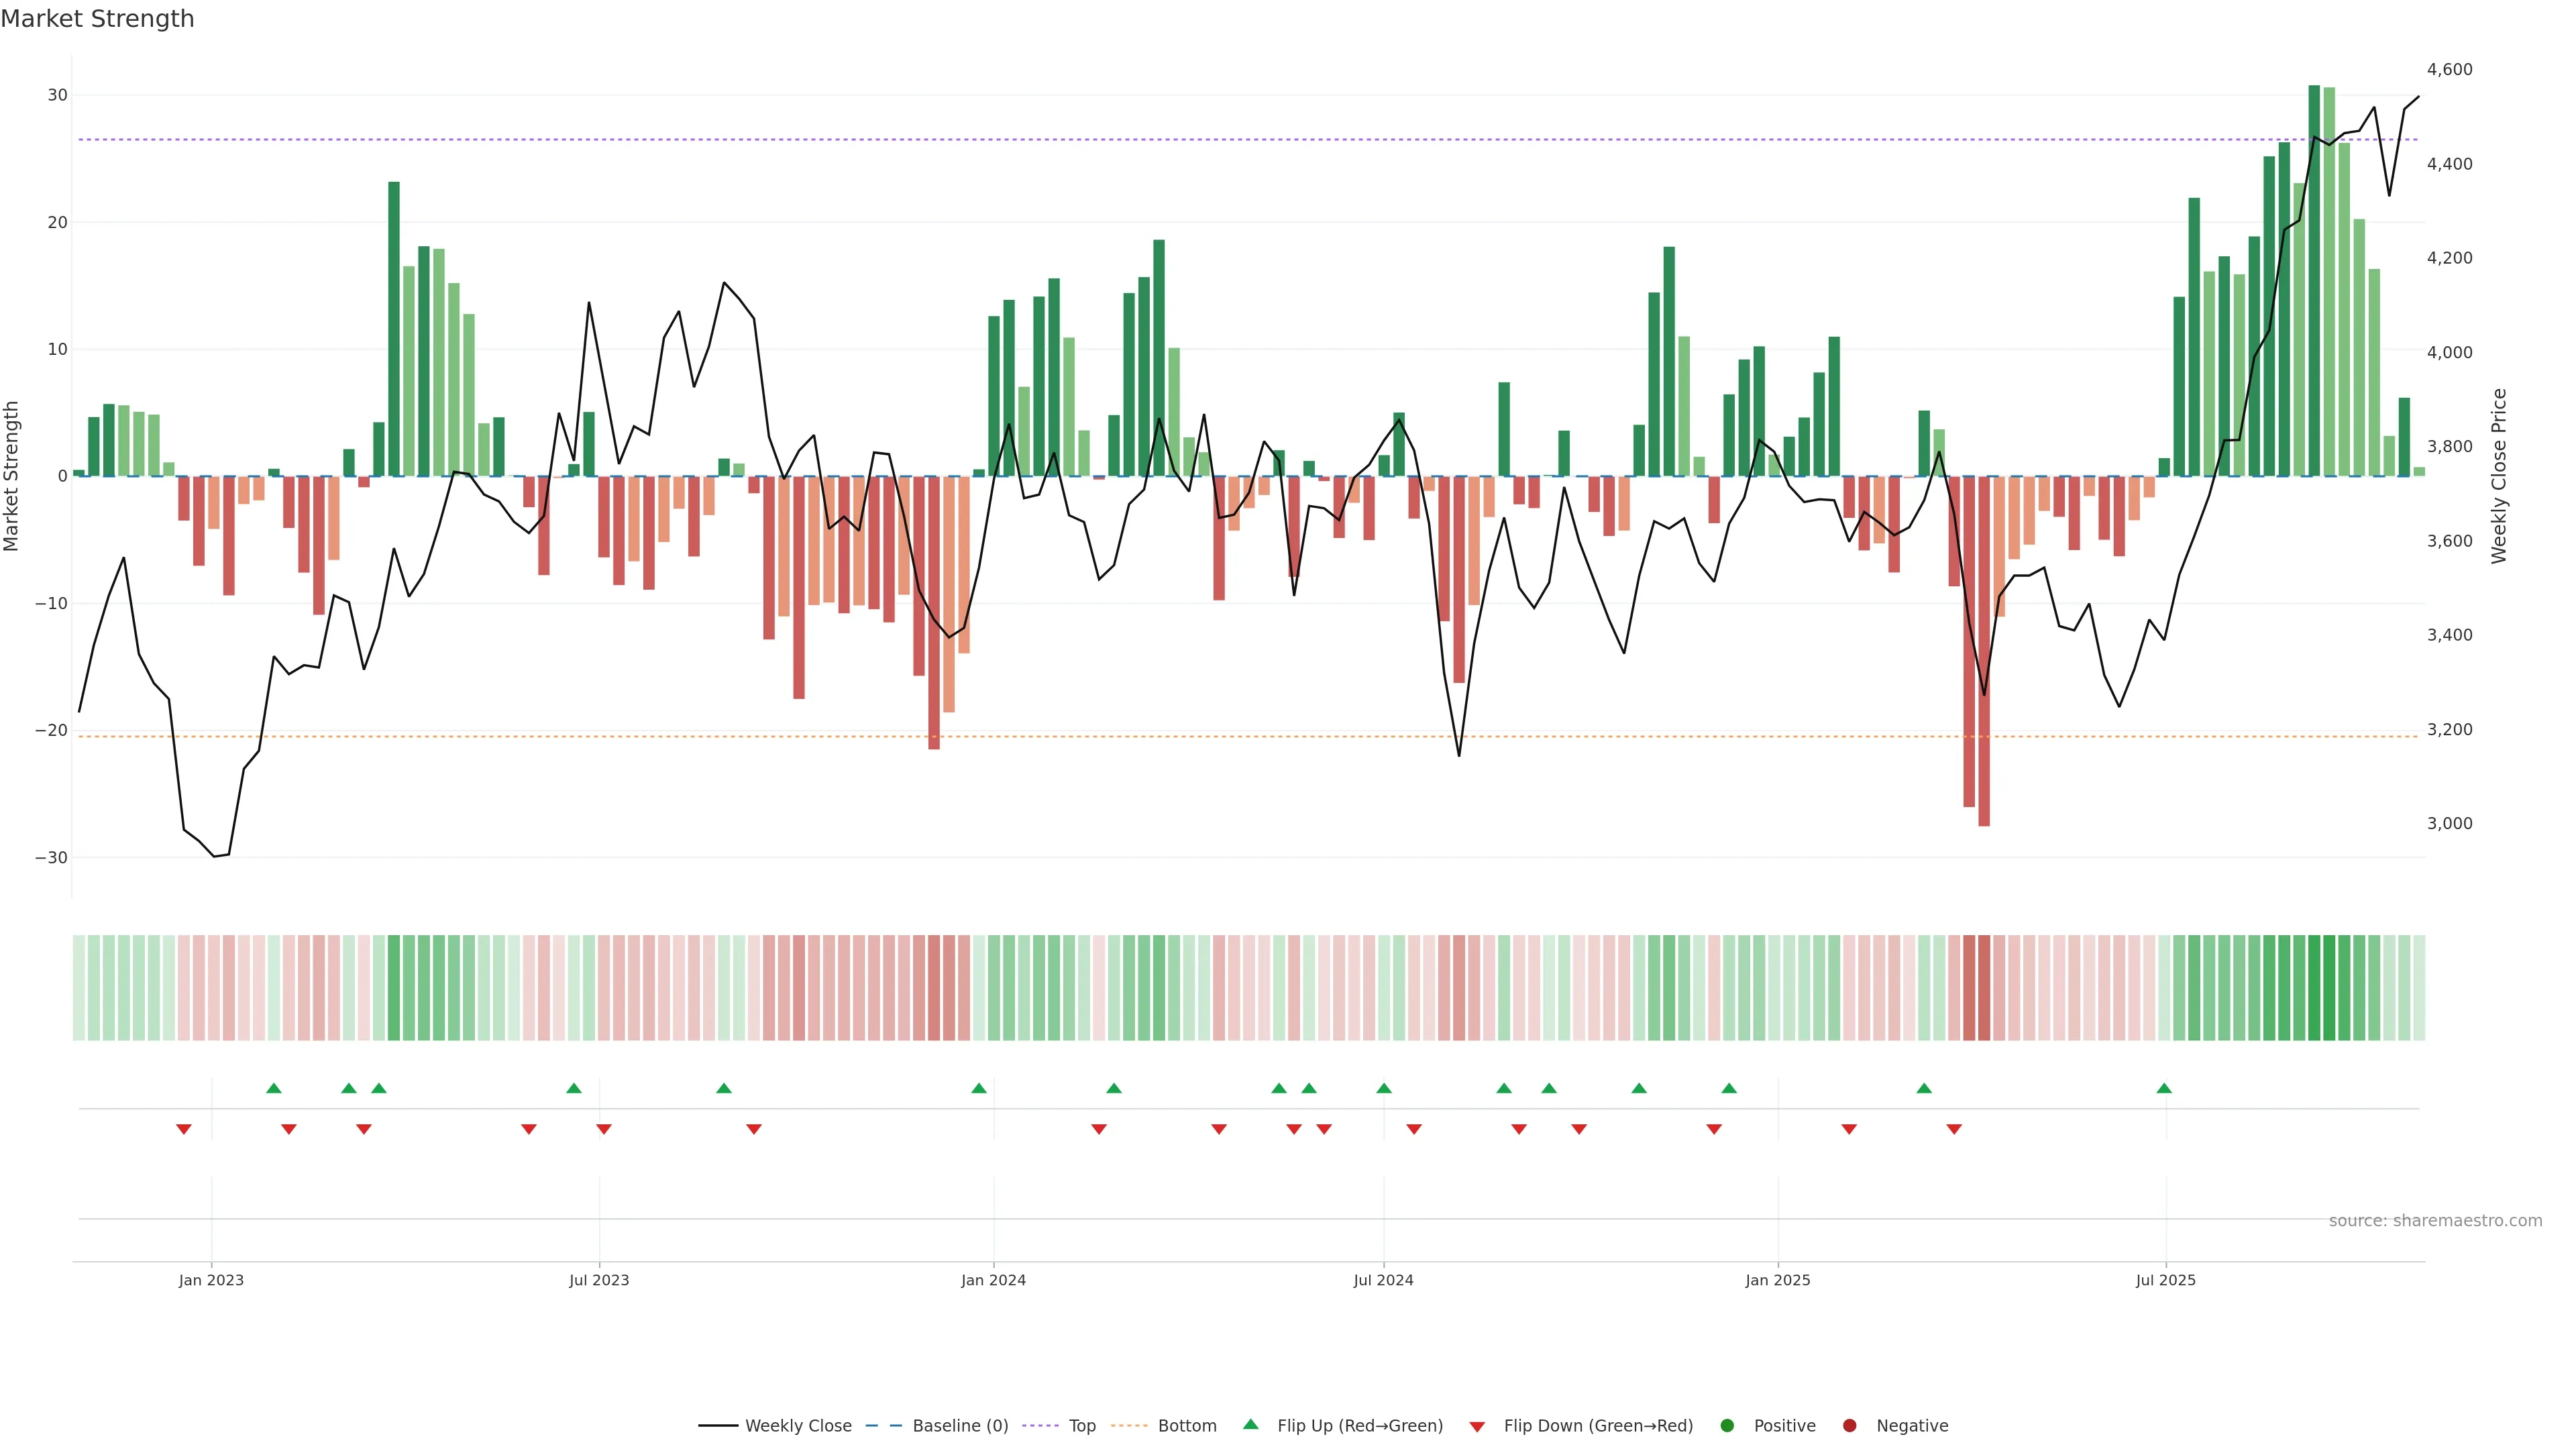Click the first green flip-up triangle marker
2576x1449 pixels.
[x=274, y=1088]
